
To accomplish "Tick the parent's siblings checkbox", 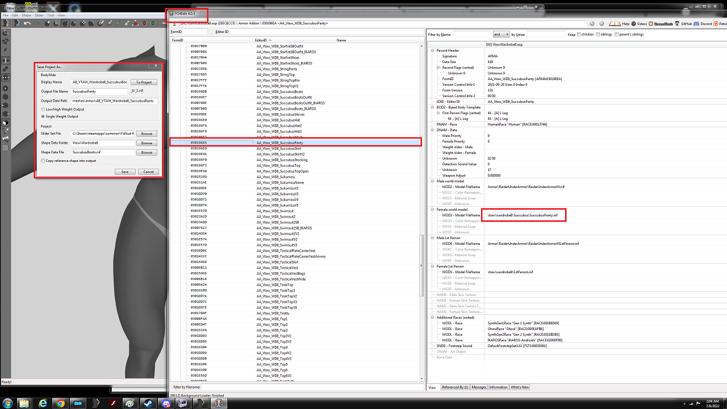I will tap(617, 35).
